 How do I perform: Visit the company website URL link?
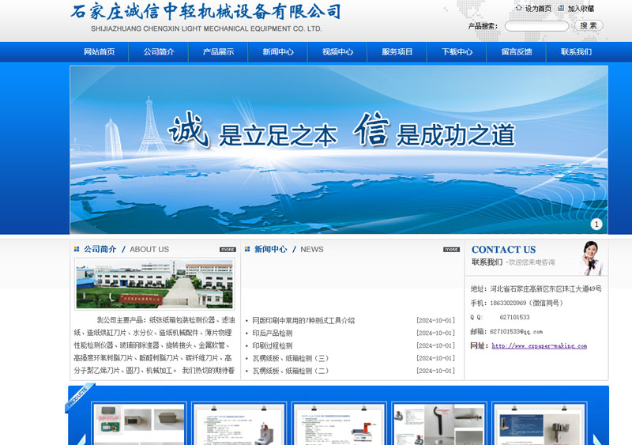pos(539,346)
